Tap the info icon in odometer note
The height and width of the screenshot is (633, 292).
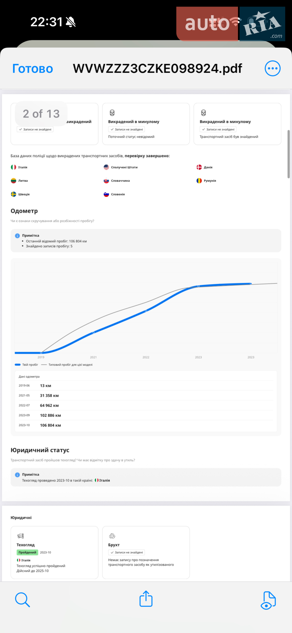pyautogui.click(x=17, y=236)
